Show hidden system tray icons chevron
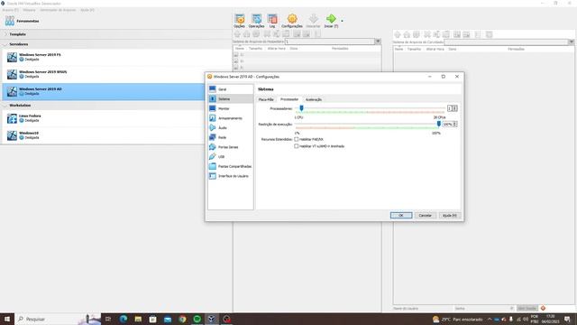Viewport: 577px width, 325px height. [490, 319]
